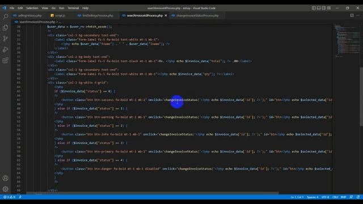Screen dimensions: 363x204
Task: Click else if status == 4 line
Action: [91, 160]
